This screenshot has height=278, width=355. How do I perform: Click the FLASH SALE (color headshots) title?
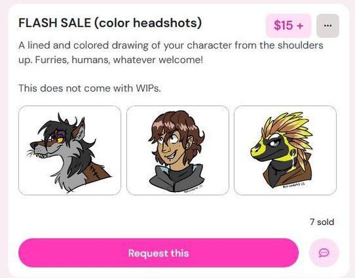(x=110, y=23)
